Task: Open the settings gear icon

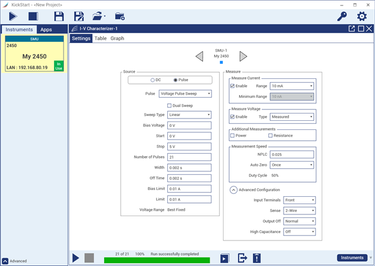Action: [x=362, y=16]
